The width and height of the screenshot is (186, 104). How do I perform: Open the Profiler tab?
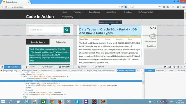click(x=82, y=67)
